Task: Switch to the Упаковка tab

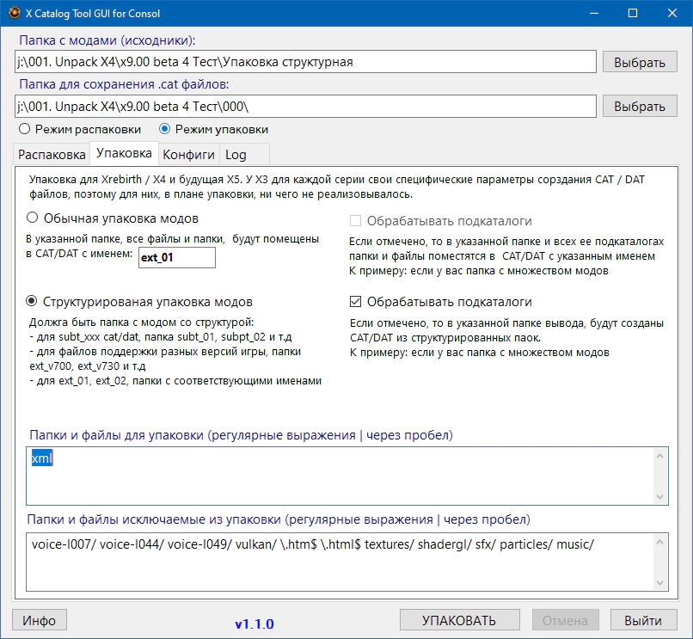Action: [x=124, y=154]
